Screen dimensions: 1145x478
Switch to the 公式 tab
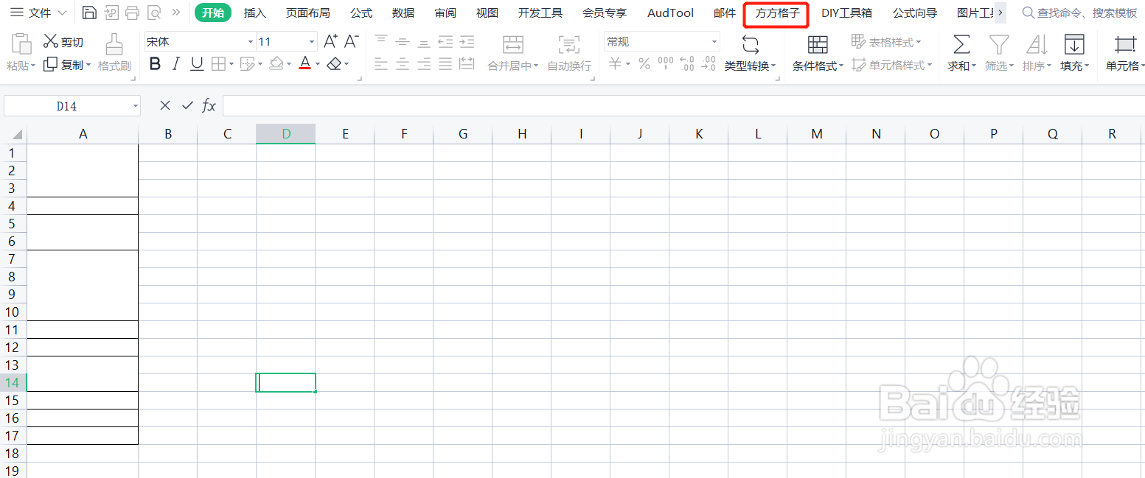361,13
